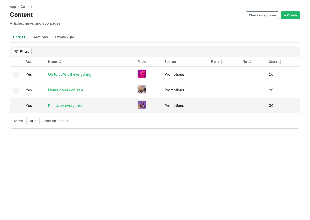Click Yes in the Up to 50% off row
The height and width of the screenshot is (220, 310).
[29, 74]
